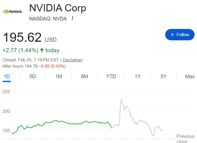Click the NVIDIA Corp title heading
The width and height of the screenshot is (197, 143).
coord(58,8)
